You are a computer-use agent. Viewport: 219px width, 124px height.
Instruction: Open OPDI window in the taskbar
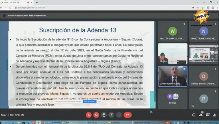coord(65,123)
